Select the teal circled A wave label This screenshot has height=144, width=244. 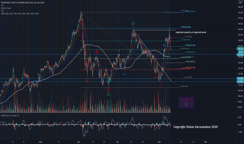coord(108,94)
